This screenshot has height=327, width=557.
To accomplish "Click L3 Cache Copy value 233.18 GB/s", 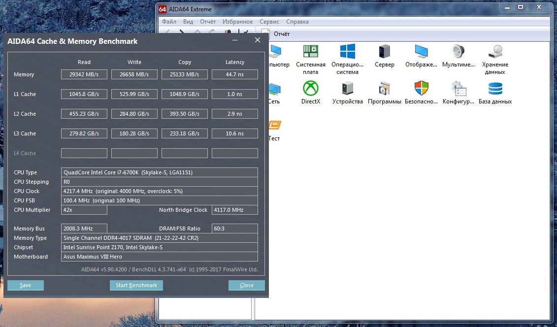I will point(185,133).
